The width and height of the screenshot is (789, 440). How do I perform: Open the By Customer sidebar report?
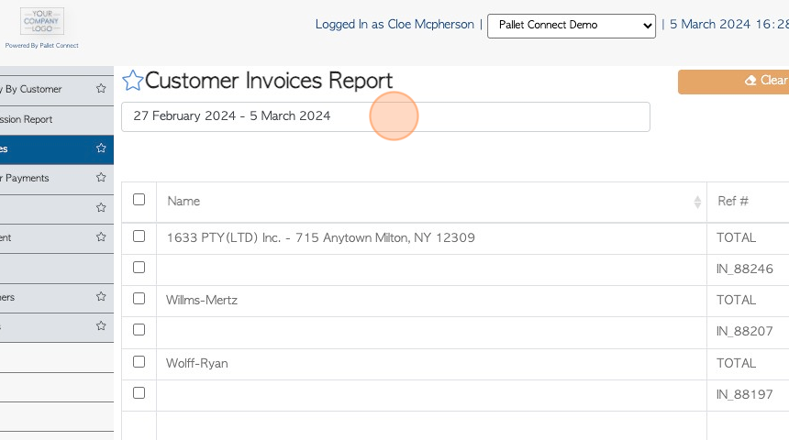point(56,90)
